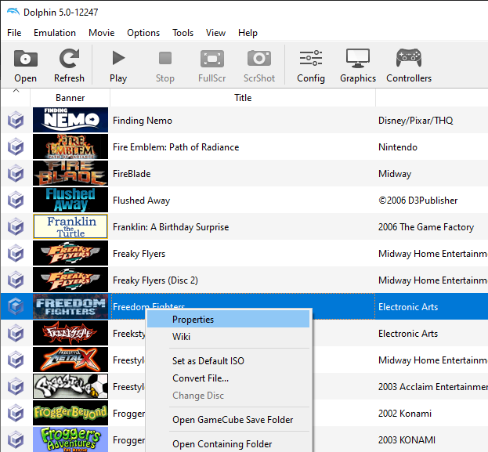Click the Franklin the Turtle banner image
This screenshot has height=452, width=488.
[70, 226]
